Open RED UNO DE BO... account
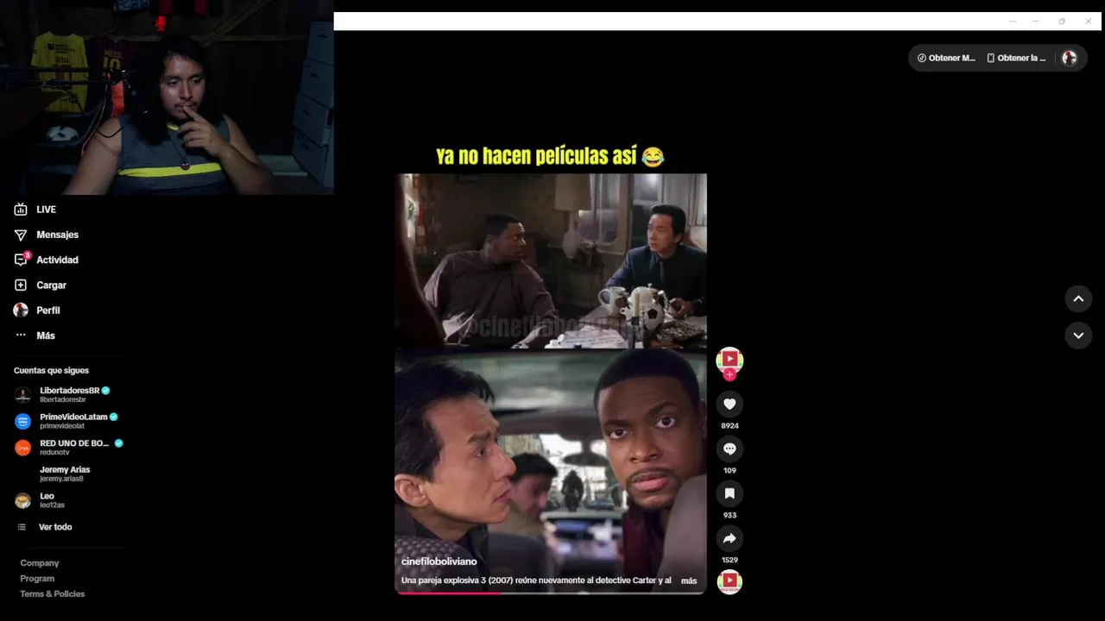This screenshot has width=1105, height=621. tap(69, 447)
